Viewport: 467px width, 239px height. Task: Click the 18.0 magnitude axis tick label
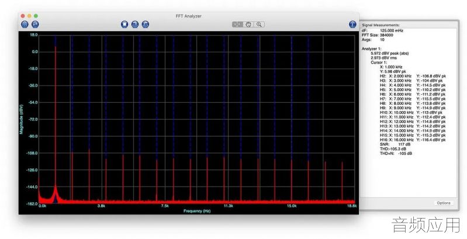(x=34, y=35)
